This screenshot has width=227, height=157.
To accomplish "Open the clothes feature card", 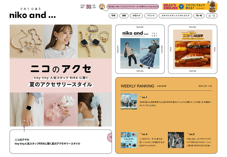I will 140,49.
